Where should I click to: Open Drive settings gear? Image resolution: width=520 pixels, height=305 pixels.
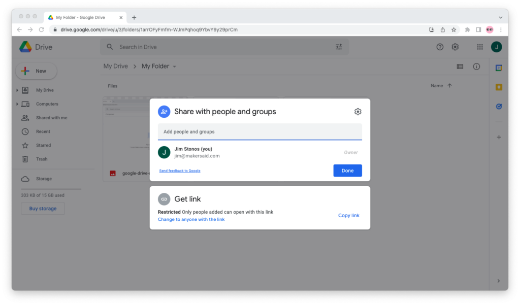455,47
